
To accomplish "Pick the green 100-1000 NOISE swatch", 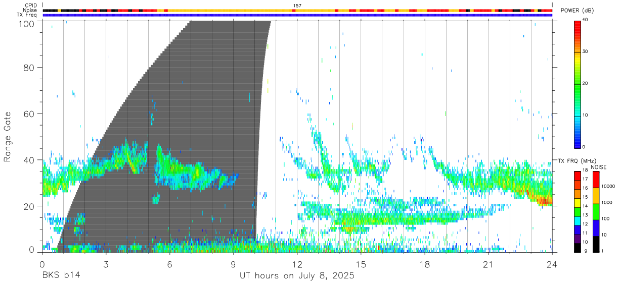I will (595, 211).
